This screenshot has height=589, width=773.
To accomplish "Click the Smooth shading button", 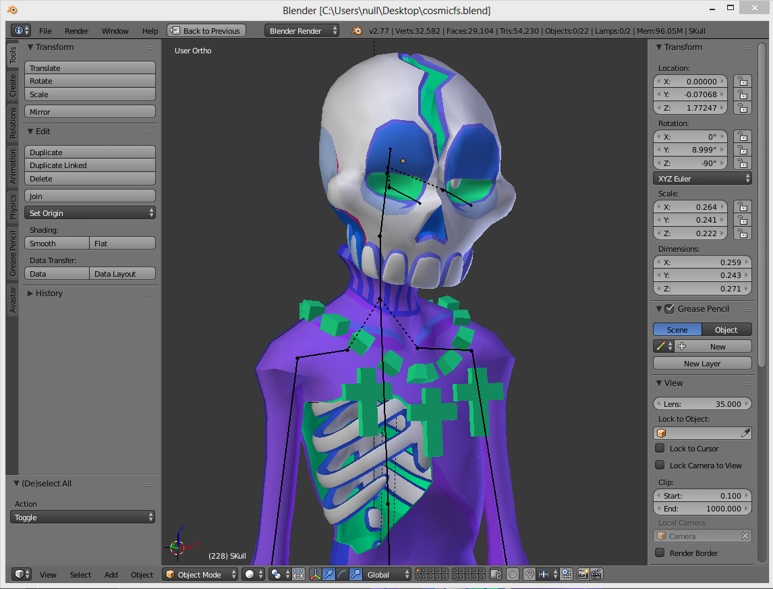I will pyautogui.click(x=57, y=244).
